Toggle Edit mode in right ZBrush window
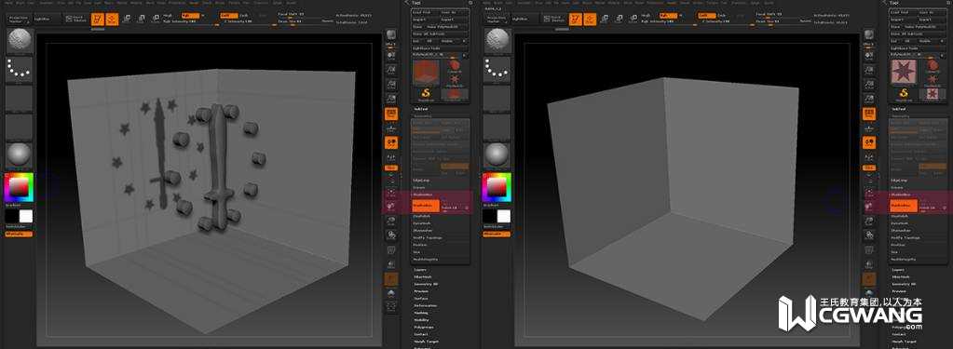The image size is (953, 349). click(x=575, y=20)
